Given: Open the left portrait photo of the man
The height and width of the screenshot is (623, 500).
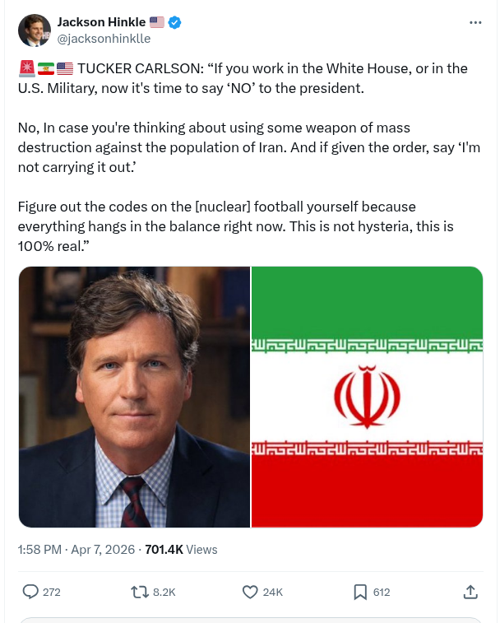Looking at the screenshot, I should click(134, 397).
